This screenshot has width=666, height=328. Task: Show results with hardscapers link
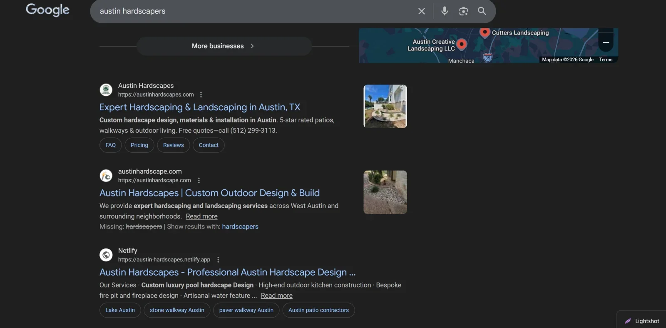[x=240, y=227]
